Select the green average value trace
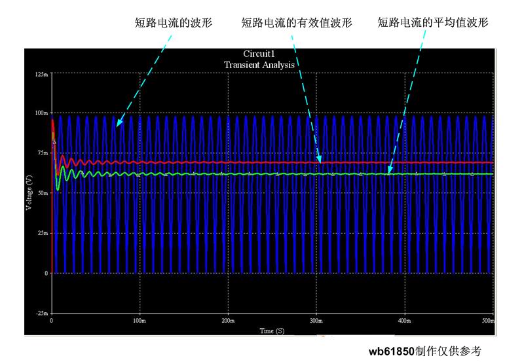524x362 pixels. coord(196,174)
